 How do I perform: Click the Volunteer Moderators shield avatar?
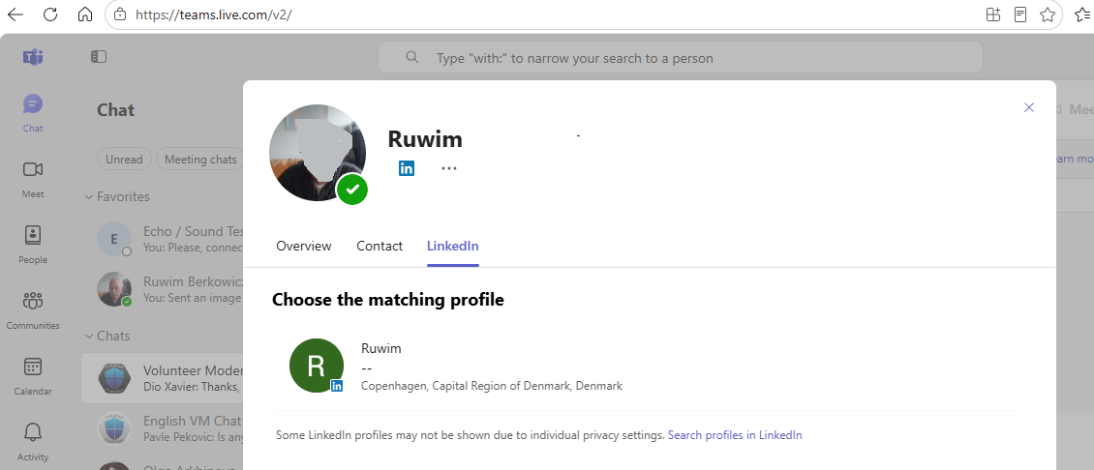(113, 379)
